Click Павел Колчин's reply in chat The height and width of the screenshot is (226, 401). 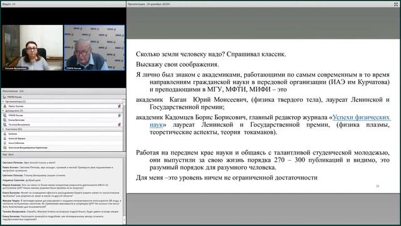[x=58, y=169]
